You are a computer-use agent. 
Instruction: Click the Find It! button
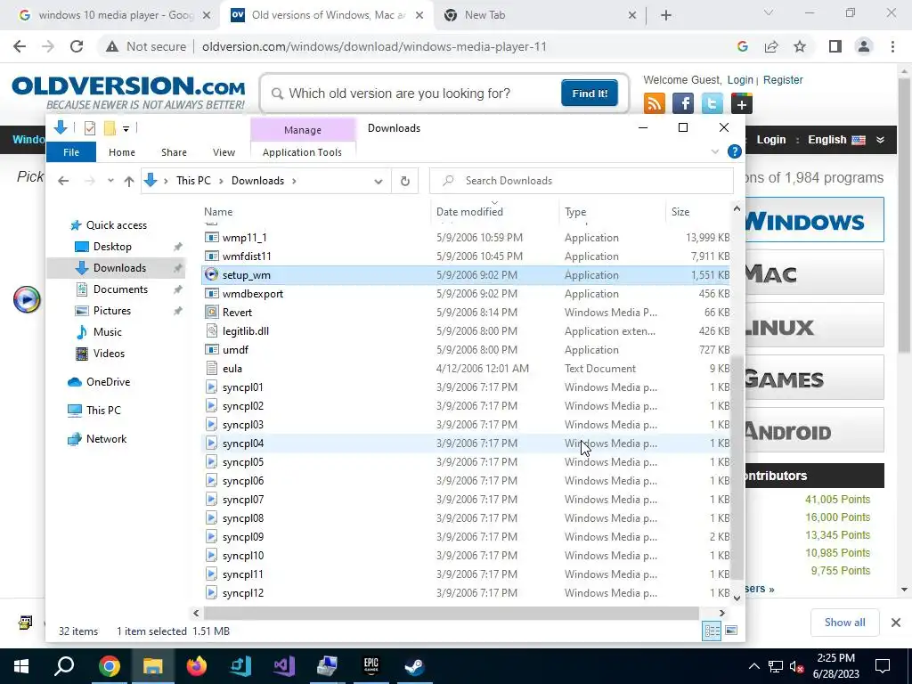point(590,93)
